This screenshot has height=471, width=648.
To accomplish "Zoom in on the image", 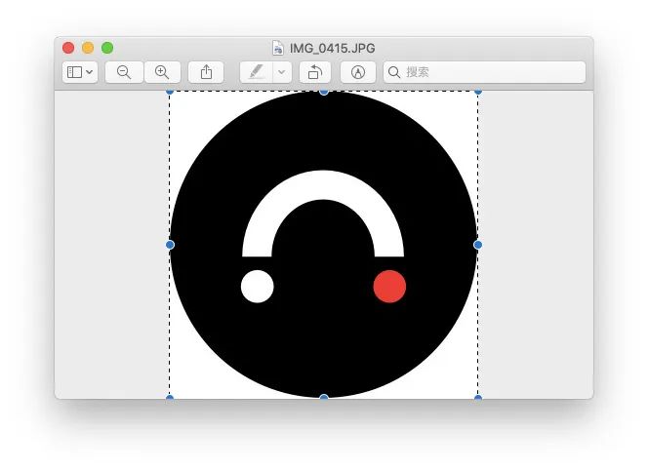I will (x=162, y=72).
